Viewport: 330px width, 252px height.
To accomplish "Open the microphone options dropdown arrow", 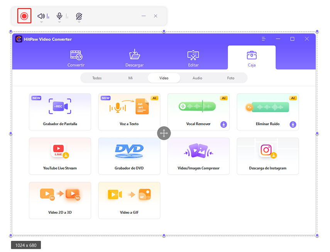I will click(59, 22).
